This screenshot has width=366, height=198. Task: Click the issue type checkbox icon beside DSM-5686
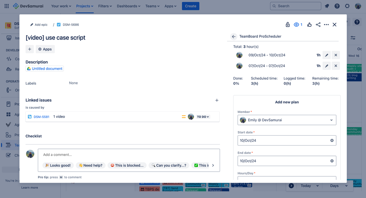(59, 25)
